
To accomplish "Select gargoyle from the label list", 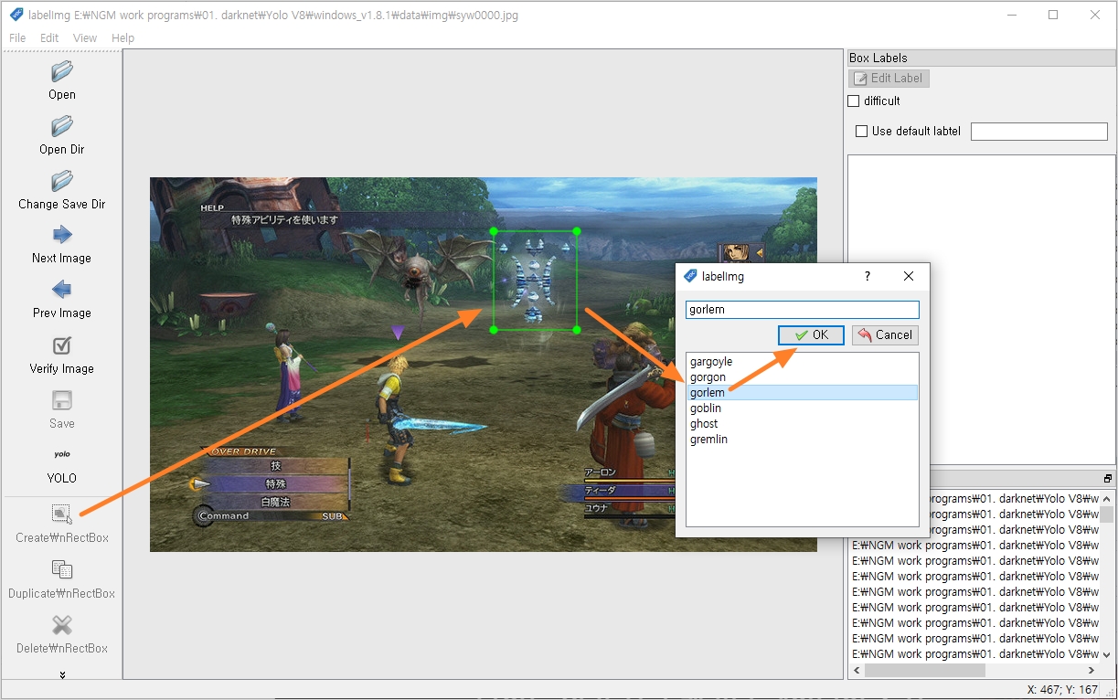I will (x=802, y=362).
